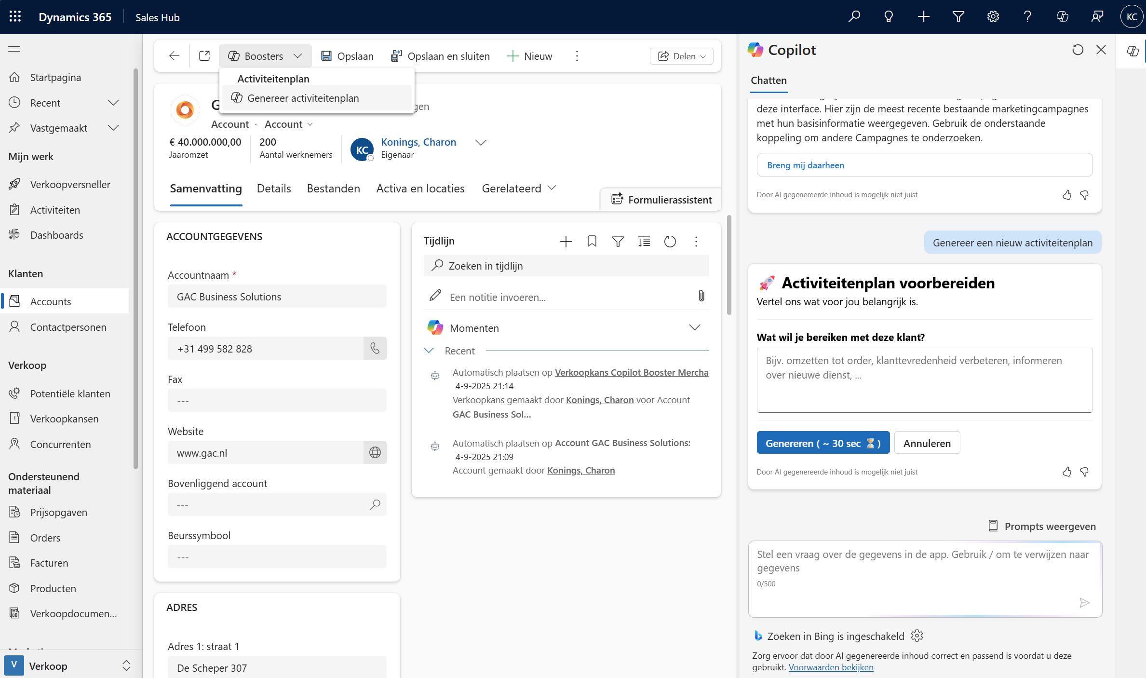Open the Delen share dropdown
Screen dimensions: 1146x678
tap(681, 56)
